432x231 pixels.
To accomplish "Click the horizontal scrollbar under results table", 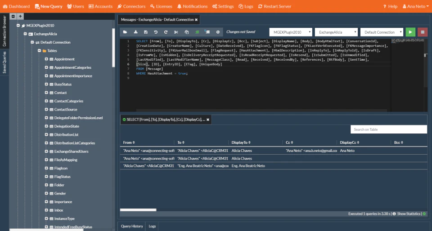I will (138, 210).
